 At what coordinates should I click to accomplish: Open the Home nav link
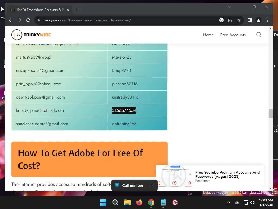point(208,35)
